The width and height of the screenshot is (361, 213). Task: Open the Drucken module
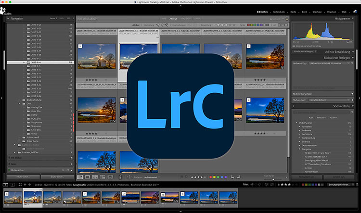(332, 12)
